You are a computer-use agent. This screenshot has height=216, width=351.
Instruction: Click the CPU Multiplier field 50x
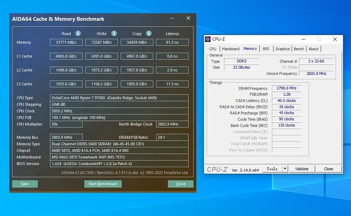[66, 124]
